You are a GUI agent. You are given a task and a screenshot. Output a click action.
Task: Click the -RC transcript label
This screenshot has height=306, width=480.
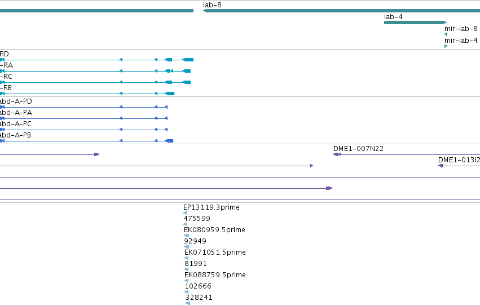pos(6,77)
